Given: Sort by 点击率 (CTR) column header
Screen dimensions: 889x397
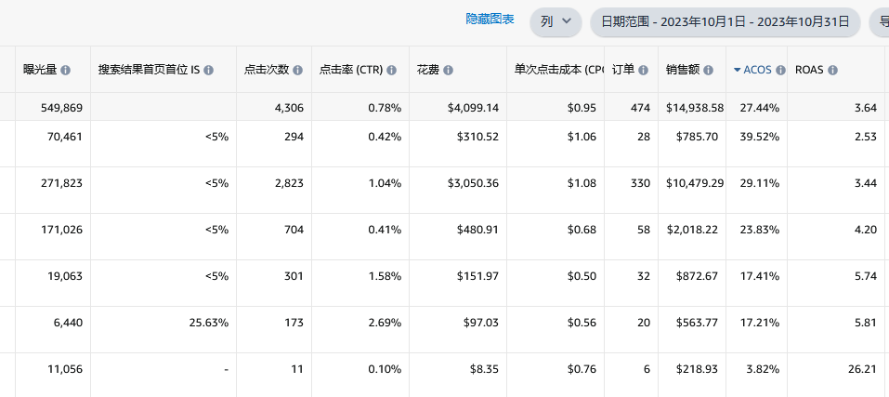Looking at the screenshot, I should click(351, 70).
